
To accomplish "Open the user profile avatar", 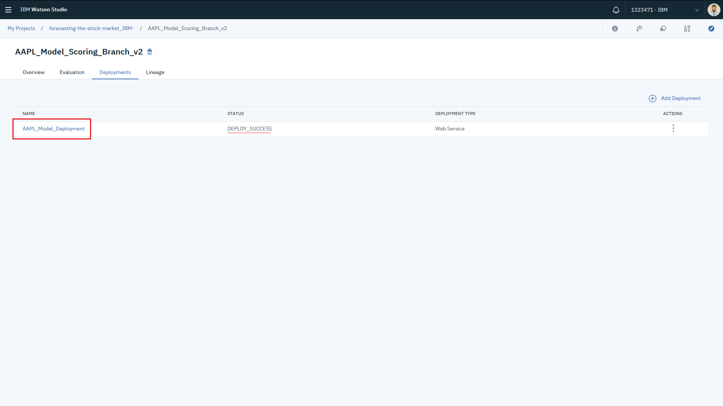I will coord(714,10).
